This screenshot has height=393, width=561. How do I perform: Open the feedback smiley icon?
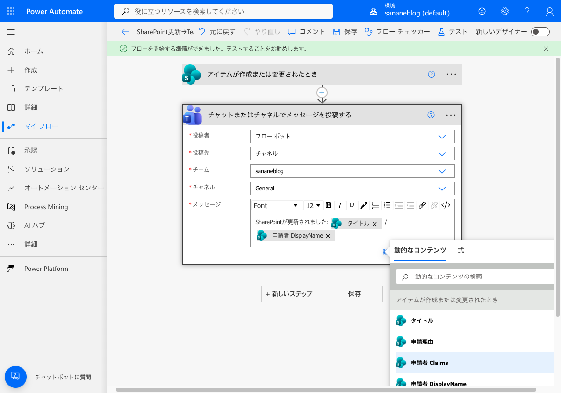(482, 11)
